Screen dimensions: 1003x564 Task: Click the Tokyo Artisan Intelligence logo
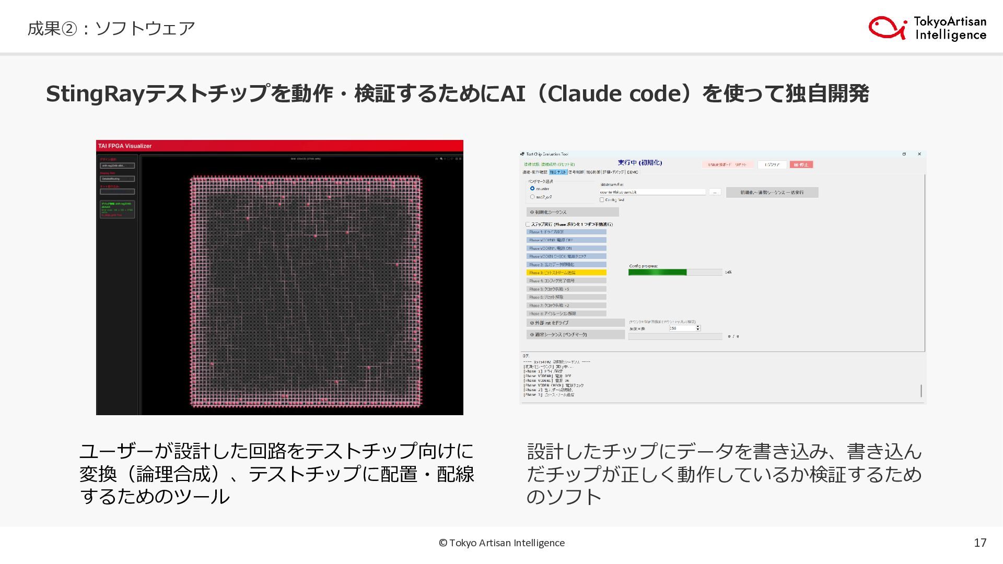coord(927,28)
